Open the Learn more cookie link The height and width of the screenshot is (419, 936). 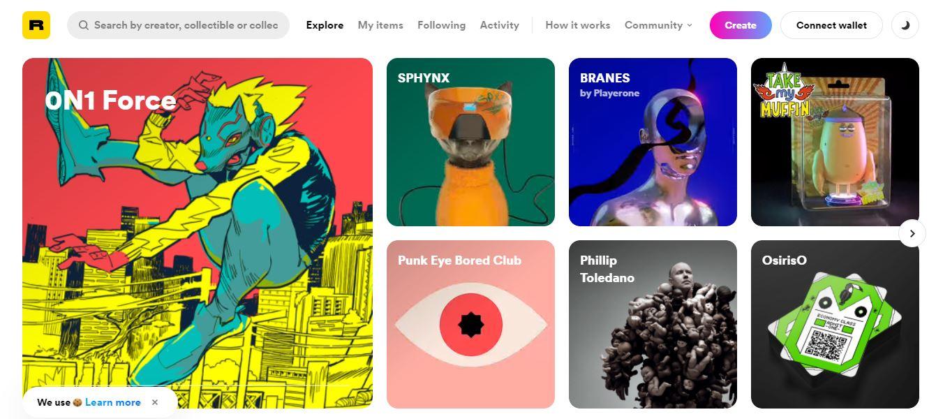(113, 402)
